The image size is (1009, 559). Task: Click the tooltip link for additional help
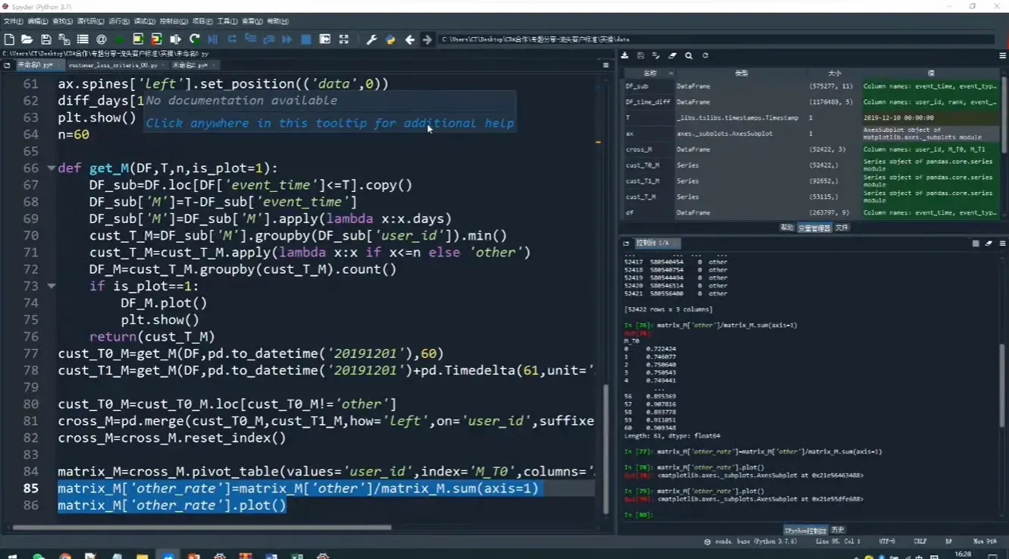coord(330,123)
